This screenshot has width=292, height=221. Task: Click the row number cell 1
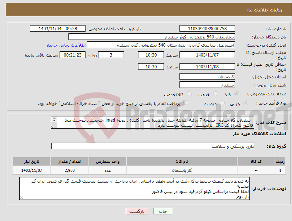[x=280, y=170]
